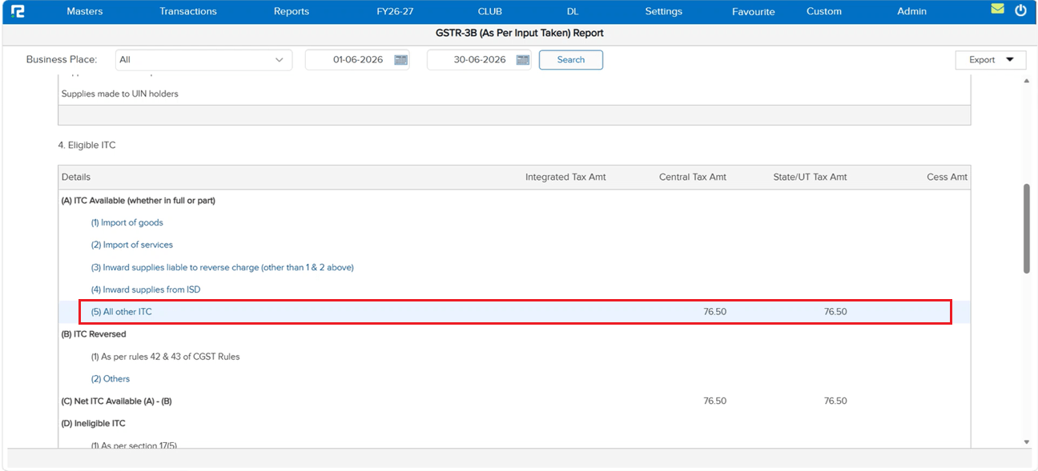This screenshot has width=1038, height=471.
Task: Select Central Tax 76.50 in Net ITC Available row
Action: click(714, 401)
